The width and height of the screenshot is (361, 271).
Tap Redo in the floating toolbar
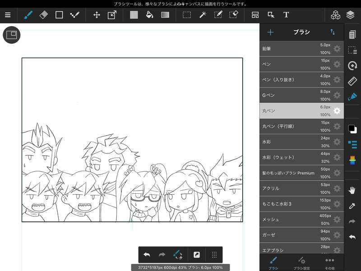click(x=162, y=255)
